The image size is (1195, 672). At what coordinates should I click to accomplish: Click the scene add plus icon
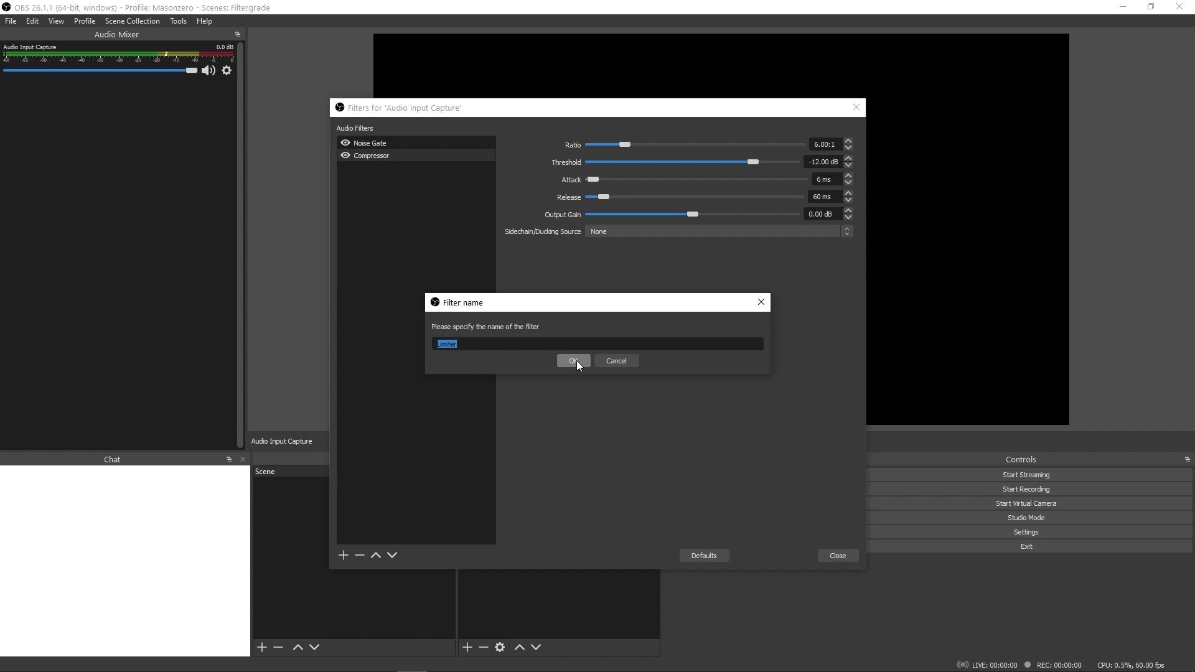pyautogui.click(x=262, y=646)
